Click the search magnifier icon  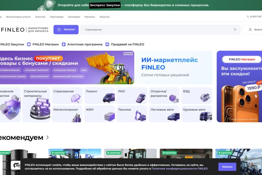235,30
